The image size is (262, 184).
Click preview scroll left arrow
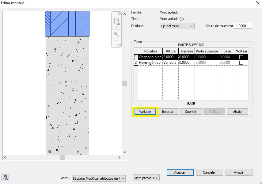coord(5,158)
